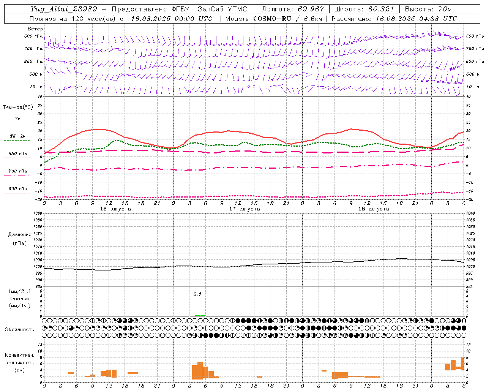Click 'Прогноз на 120 часа(ов)' forecast text
The width and height of the screenshot is (486, 389).
click(x=72, y=19)
